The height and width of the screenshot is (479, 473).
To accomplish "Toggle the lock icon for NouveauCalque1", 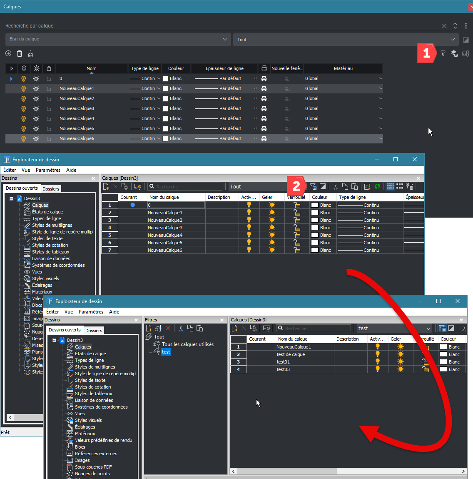I will point(49,89).
